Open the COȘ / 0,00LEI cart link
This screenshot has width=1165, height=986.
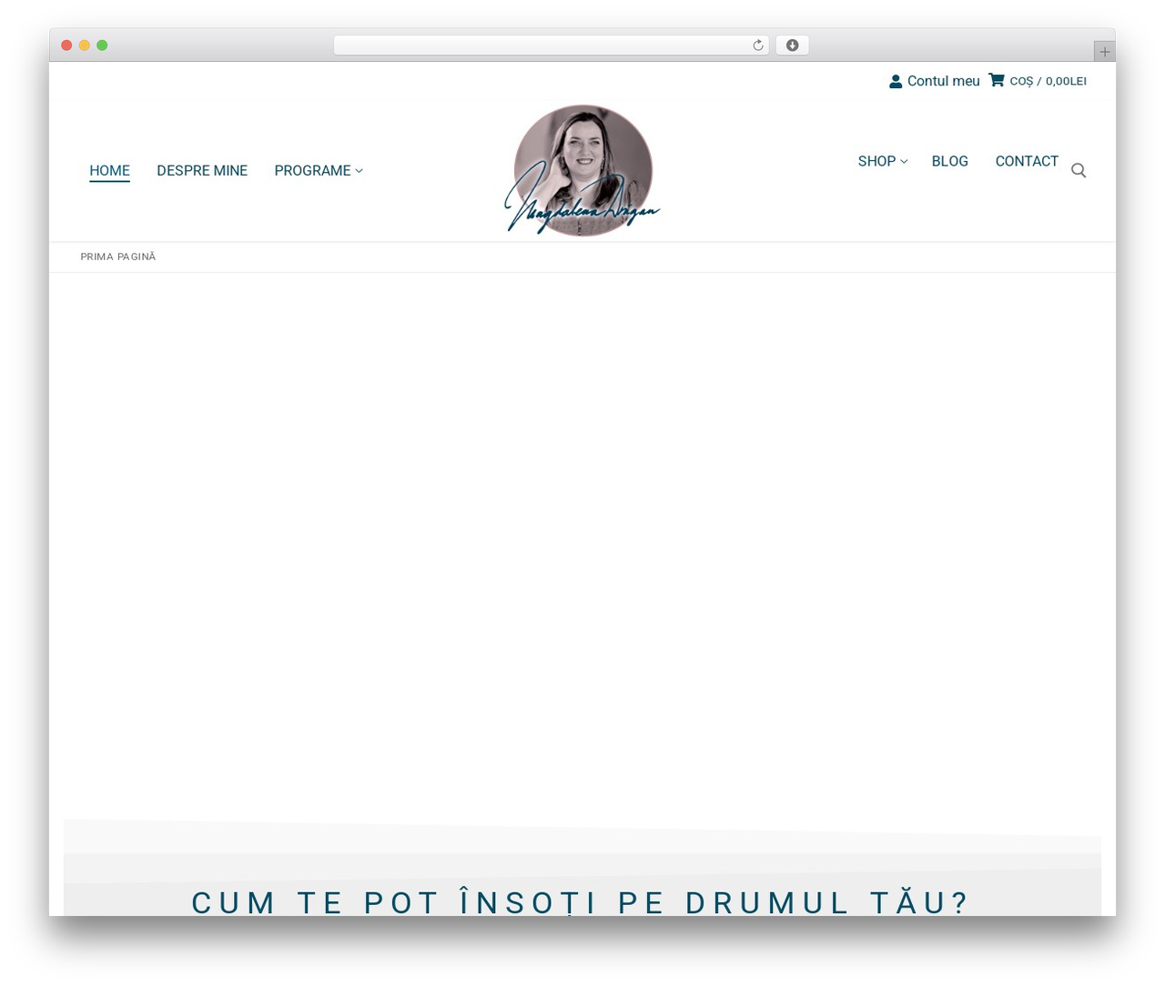1048,81
